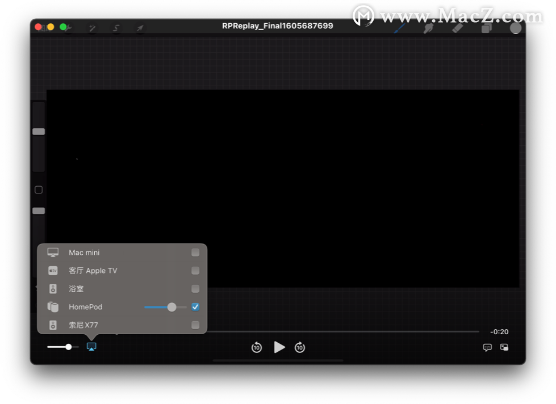Click the square button in the video's sidebar
Image resolution: width=556 pixels, height=404 pixels.
(x=39, y=190)
